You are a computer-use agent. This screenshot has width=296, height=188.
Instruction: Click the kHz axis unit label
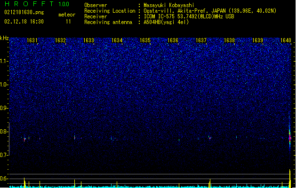click(x=4, y=38)
